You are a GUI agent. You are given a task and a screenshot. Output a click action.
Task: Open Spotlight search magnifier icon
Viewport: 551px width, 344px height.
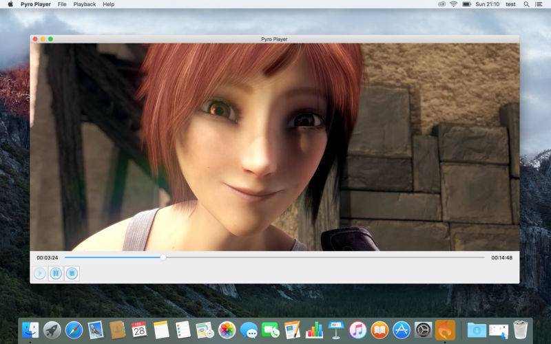526,4
